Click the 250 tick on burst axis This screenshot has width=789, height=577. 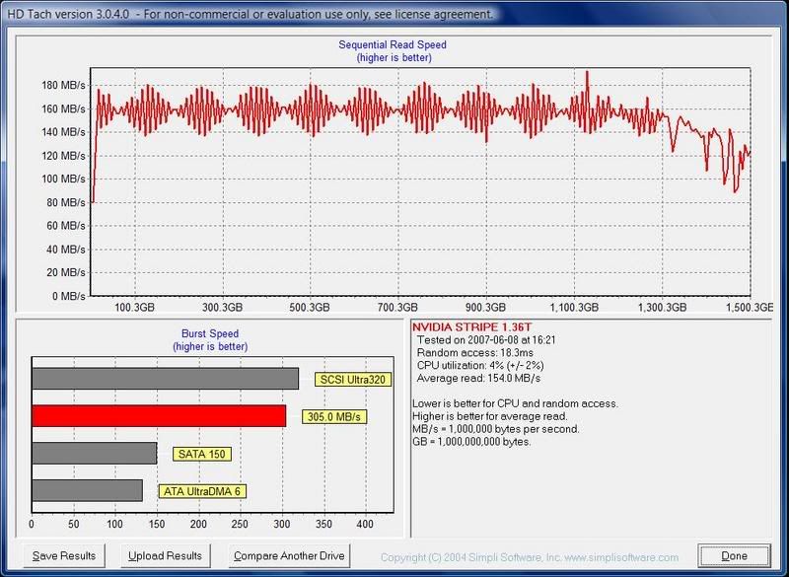pyautogui.click(x=240, y=524)
